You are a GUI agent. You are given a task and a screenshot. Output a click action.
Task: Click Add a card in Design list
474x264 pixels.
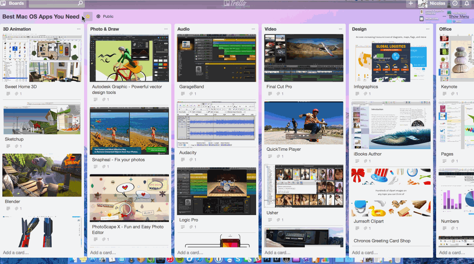[365, 253]
